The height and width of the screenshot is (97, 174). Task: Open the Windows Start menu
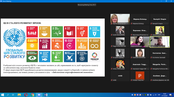tap(2, 95)
